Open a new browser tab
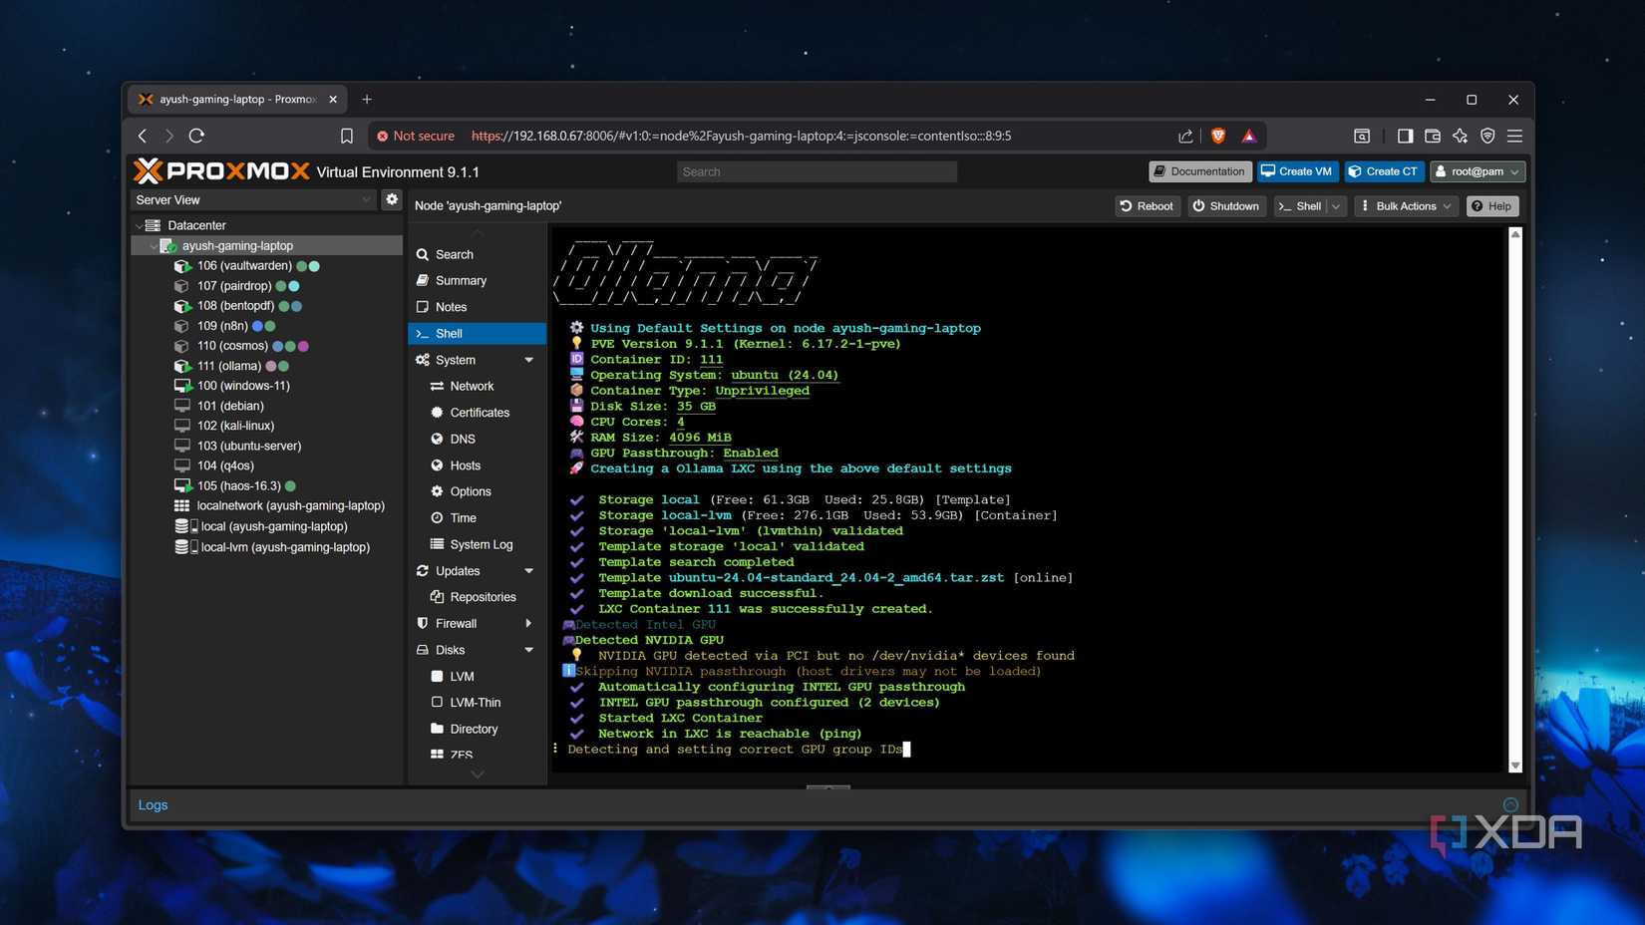Screen dimensions: 1645x925 (367, 99)
